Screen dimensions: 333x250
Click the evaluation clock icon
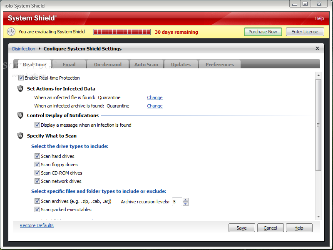click(x=11, y=32)
